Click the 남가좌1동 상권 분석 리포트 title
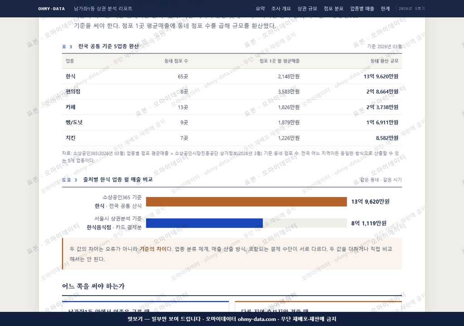The width and height of the screenshot is (464, 326). point(103,9)
